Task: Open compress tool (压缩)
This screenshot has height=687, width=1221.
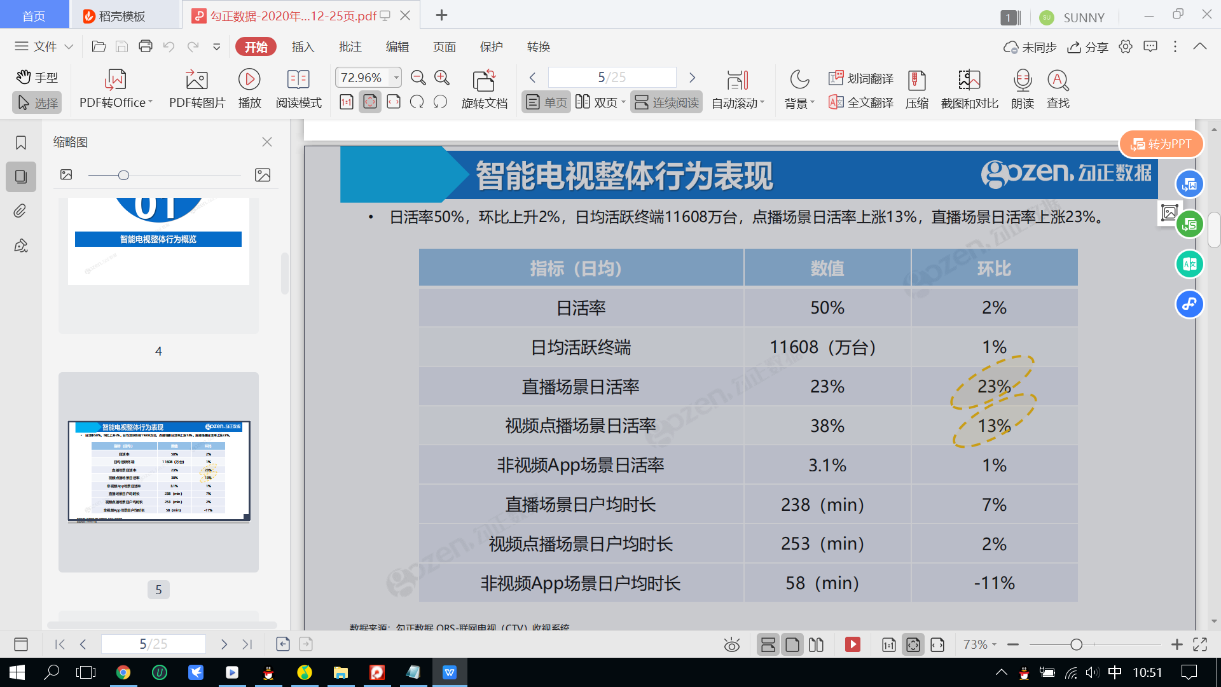Action: [x=917, y=89]
